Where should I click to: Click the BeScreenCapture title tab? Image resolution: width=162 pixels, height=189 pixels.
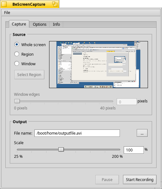tap(29, 4)
